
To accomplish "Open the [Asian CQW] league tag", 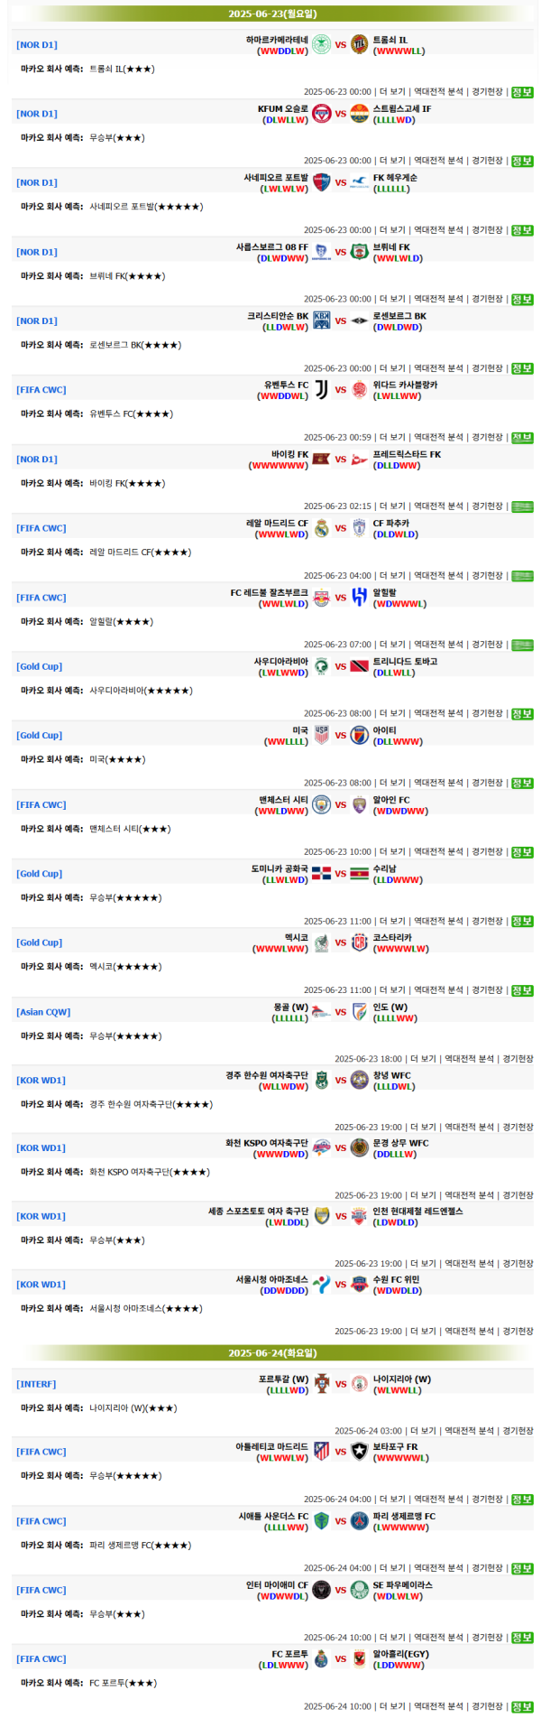I will [43, 1012].
